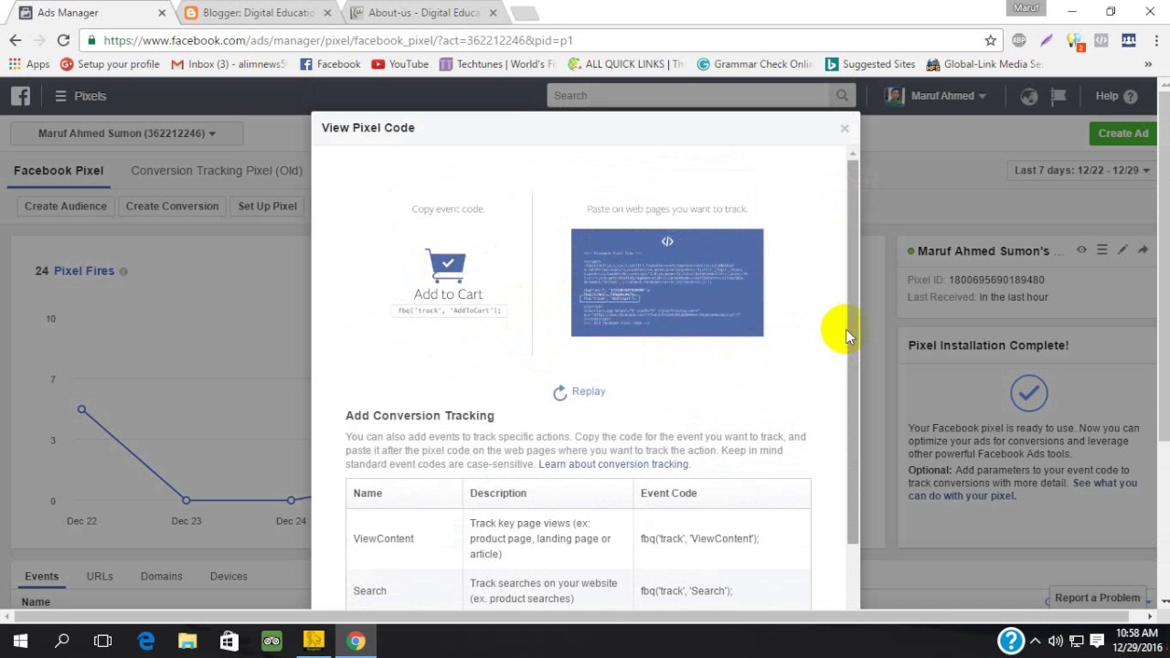
Task: Click Create Conversion button
Action: click(x=172, y=207)
